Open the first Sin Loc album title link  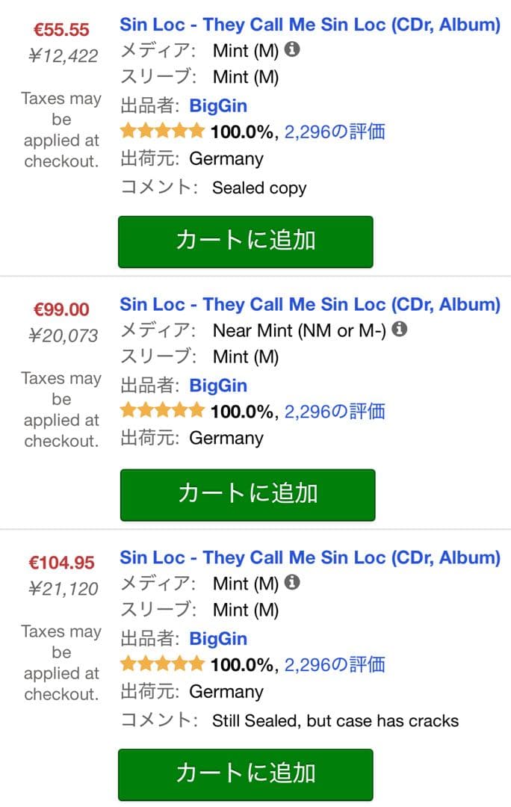point(309,25)
